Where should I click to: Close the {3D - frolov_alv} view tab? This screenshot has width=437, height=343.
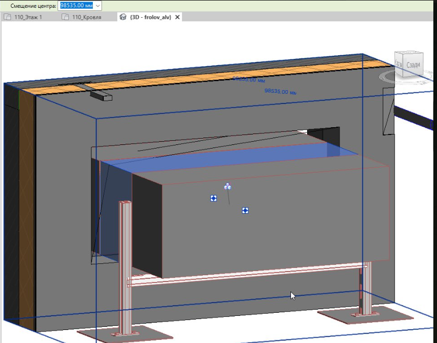(177, 17)
